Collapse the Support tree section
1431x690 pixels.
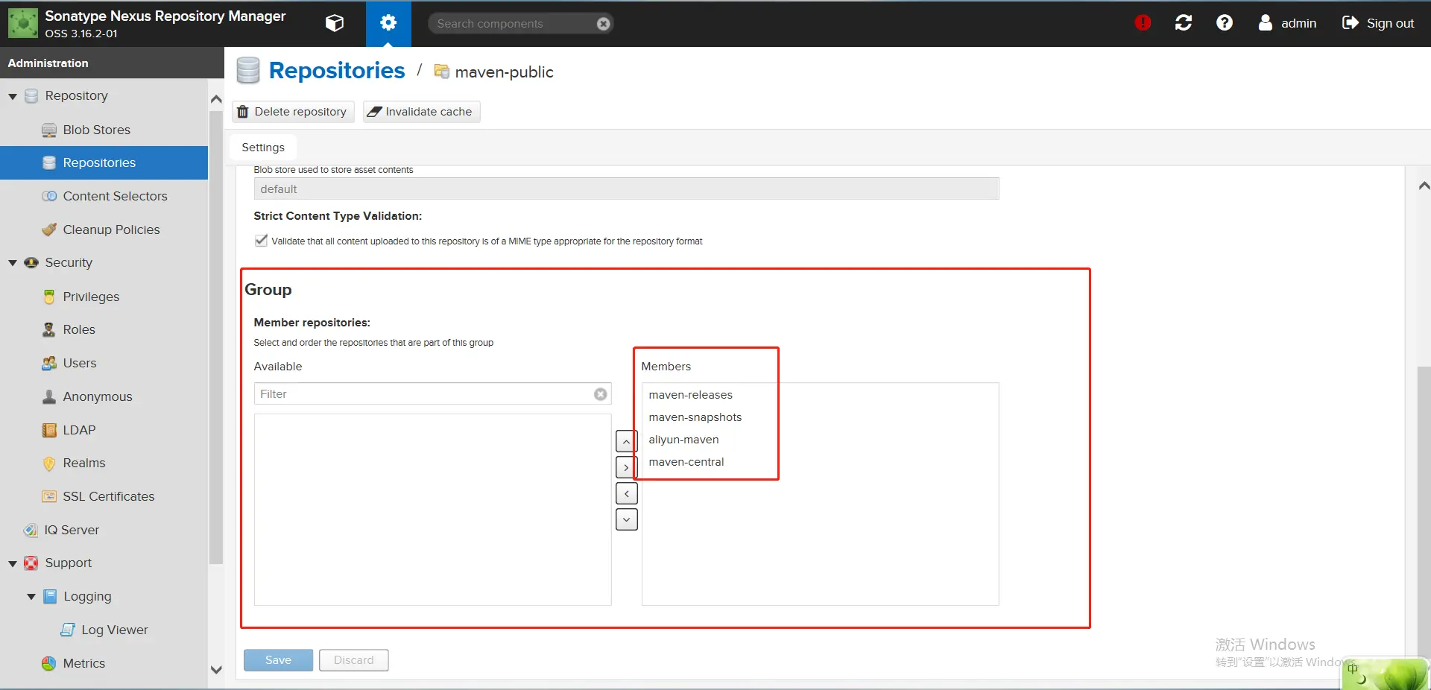coord(13,563)
